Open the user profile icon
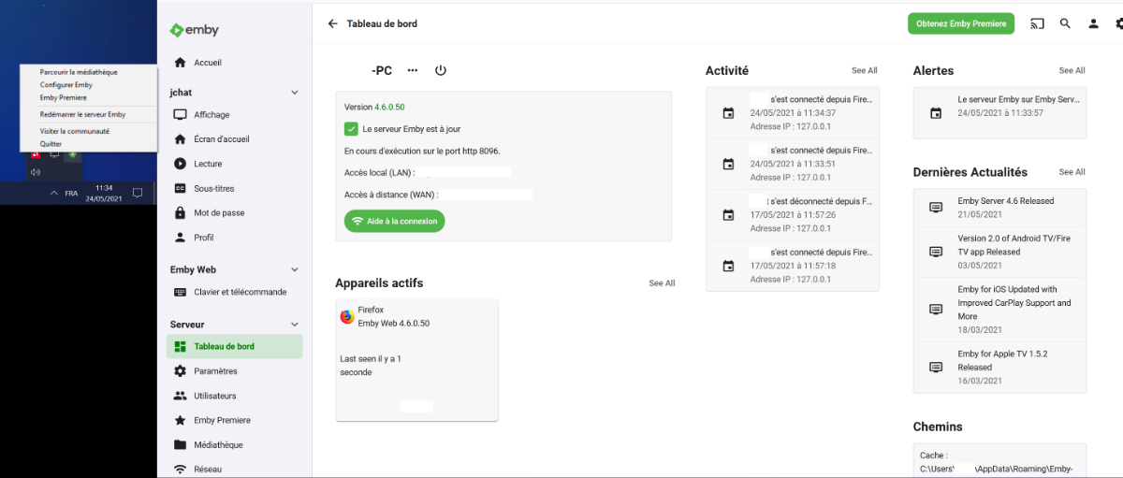1123x478 pixels. click(x=1092, y=23)
